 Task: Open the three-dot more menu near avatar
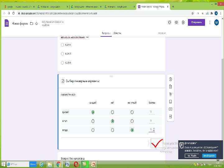pyautogui.click(x=210, y=22)
